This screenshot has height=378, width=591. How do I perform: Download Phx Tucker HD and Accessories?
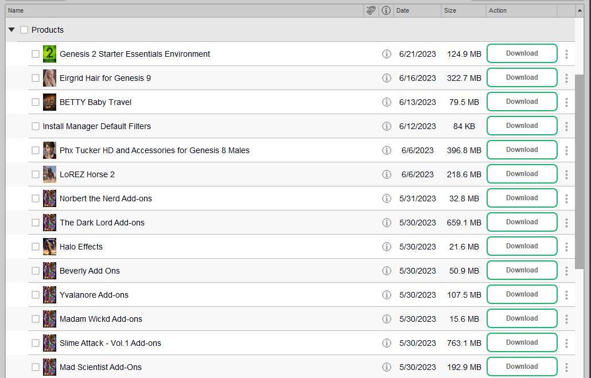tap(522, 150)
